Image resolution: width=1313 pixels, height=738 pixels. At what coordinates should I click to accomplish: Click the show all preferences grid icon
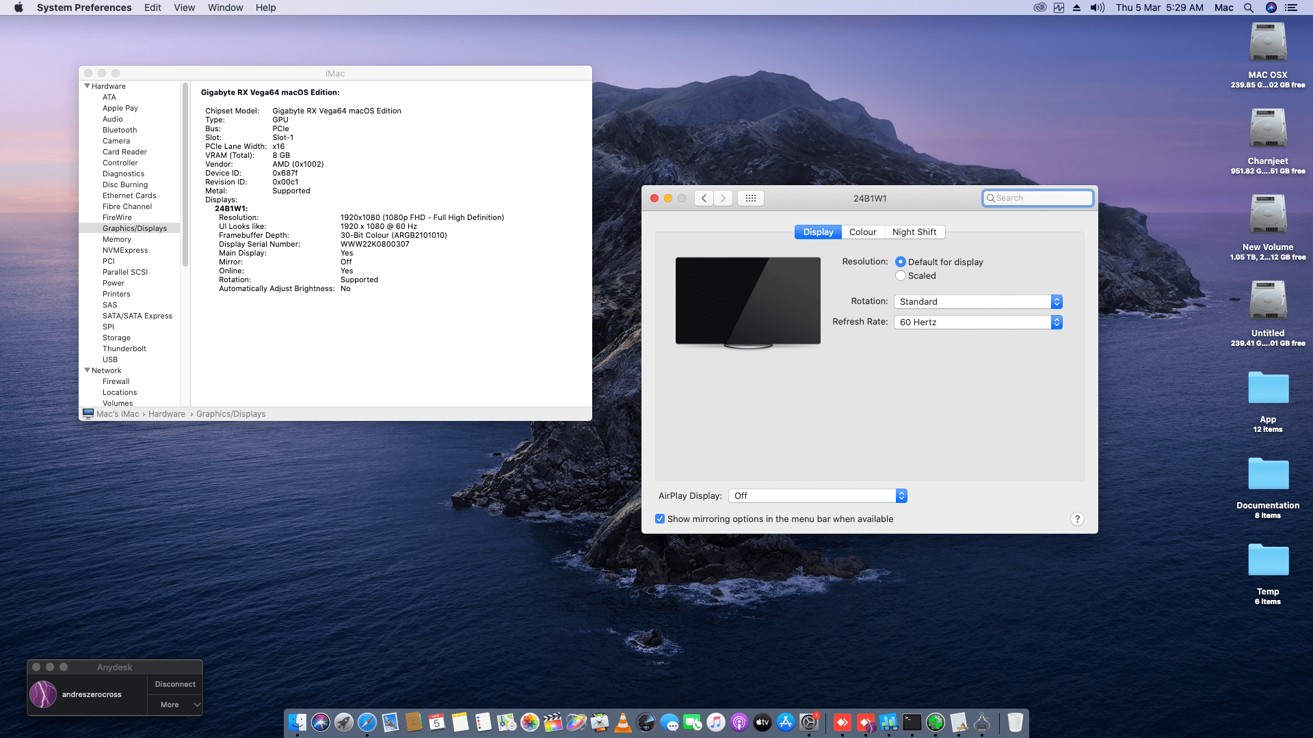(750, 198)
